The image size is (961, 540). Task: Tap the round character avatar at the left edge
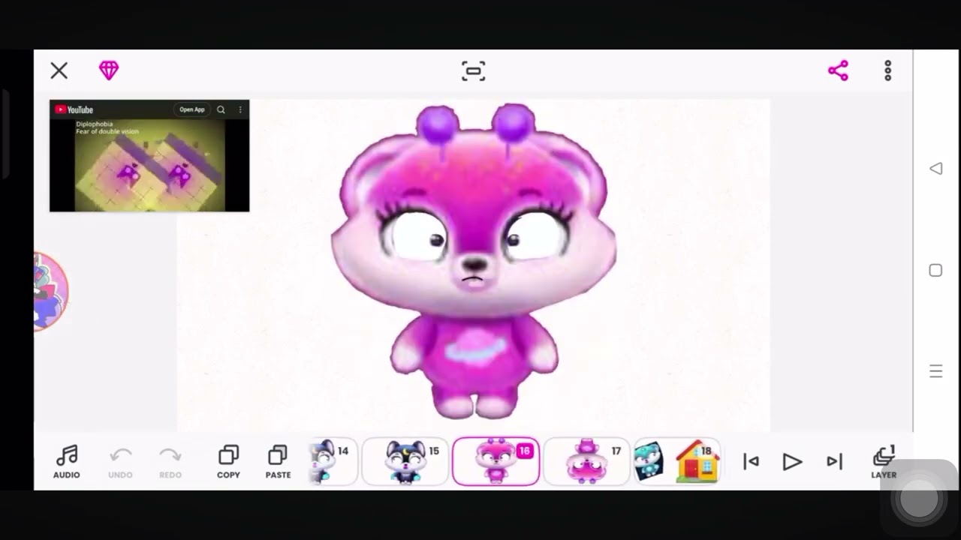tap(51, 291)
